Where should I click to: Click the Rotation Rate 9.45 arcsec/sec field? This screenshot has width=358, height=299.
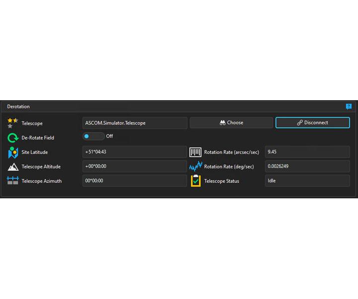click(307, 152)
